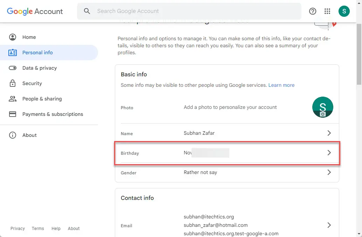Click the People & sharing icon
This screenshot has height=237, width=362.
click(13, 99)
